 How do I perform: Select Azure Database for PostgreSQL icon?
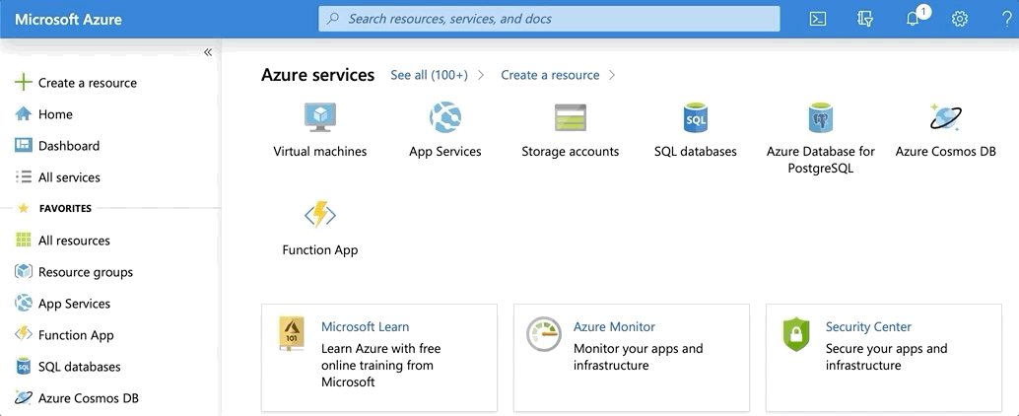(x=820, y=118)
